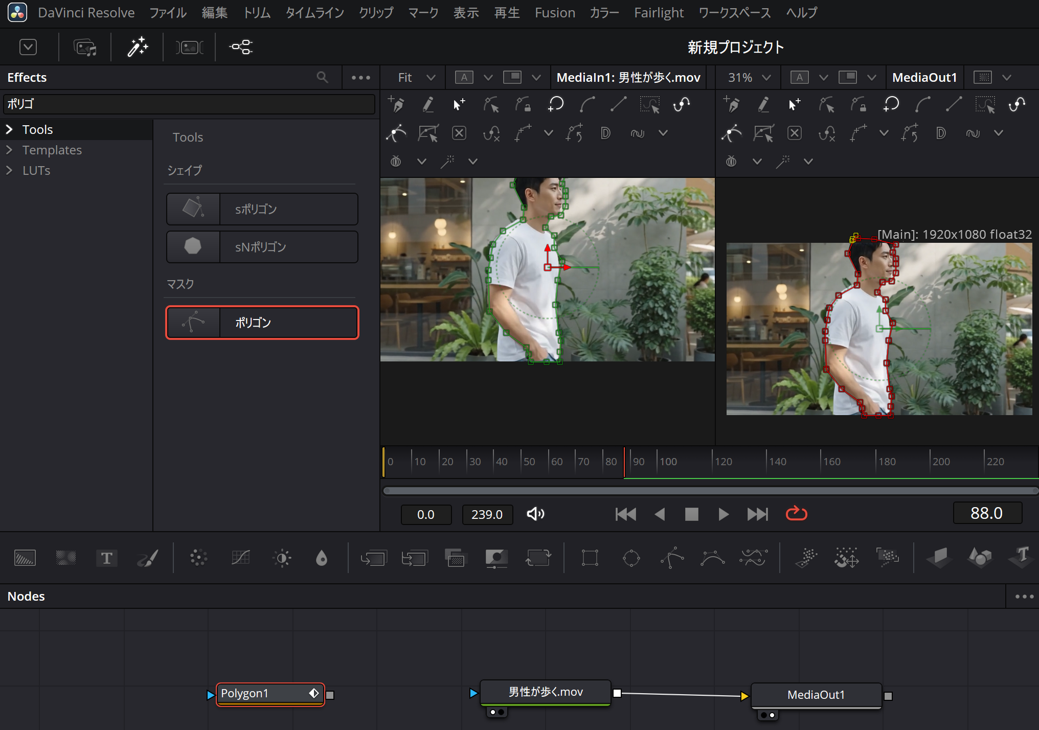
Task: Open the ワークスペース menu
Action: pyautogui.click(x=735, y=13)
